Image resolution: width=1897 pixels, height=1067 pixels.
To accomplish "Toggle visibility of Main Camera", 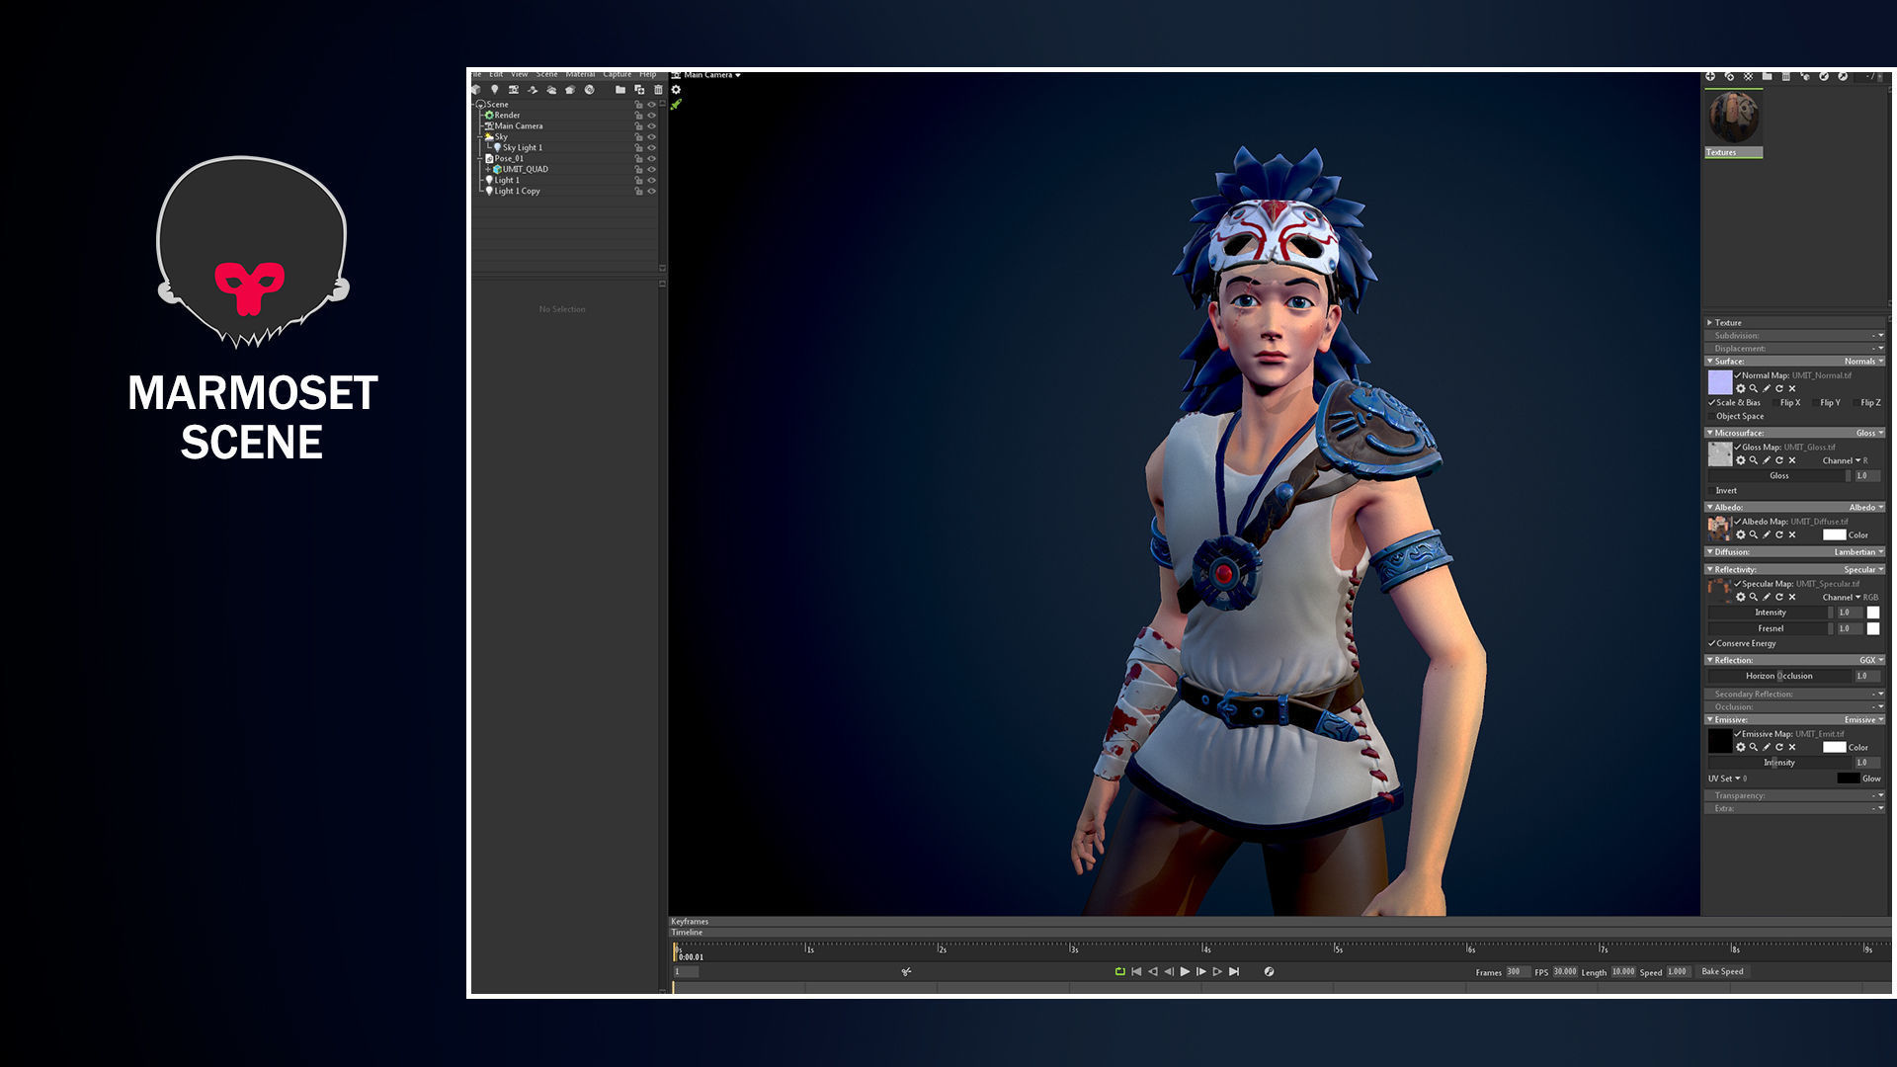I will (x=651, y=126).
